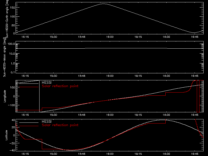Click 16:30 under the Latitude plot
208x156 pixels.
click(166, 154)
